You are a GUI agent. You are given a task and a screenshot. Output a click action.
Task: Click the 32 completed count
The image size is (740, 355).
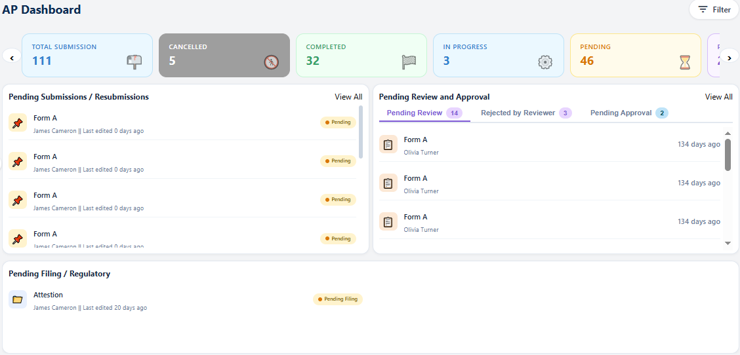(x=312, y=61)
